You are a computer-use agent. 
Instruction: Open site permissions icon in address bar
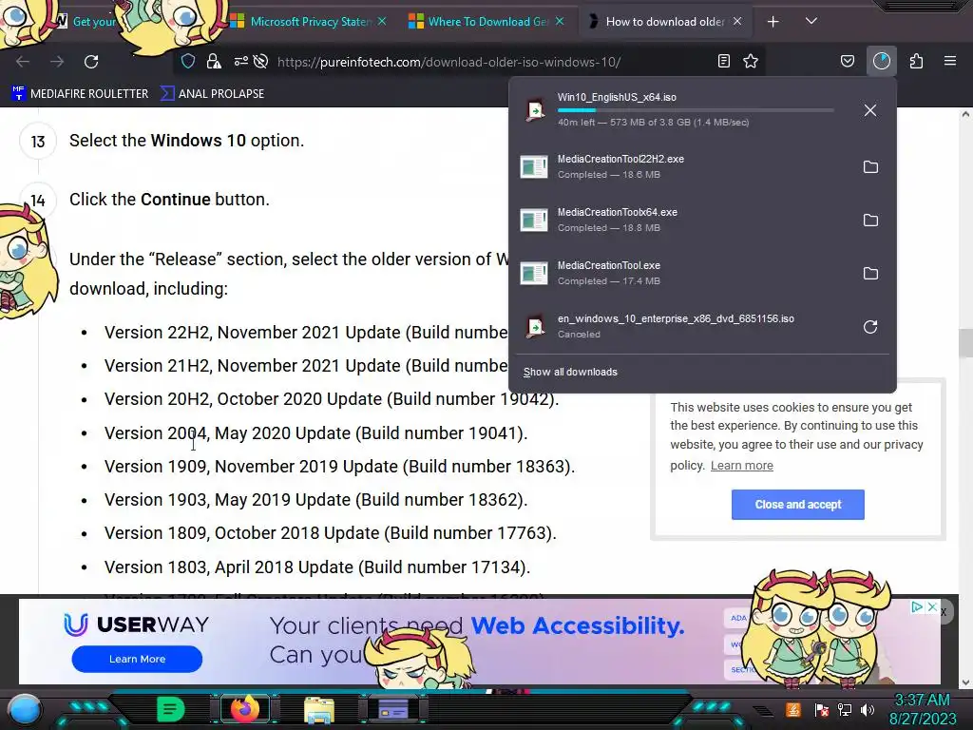[240, 61]
